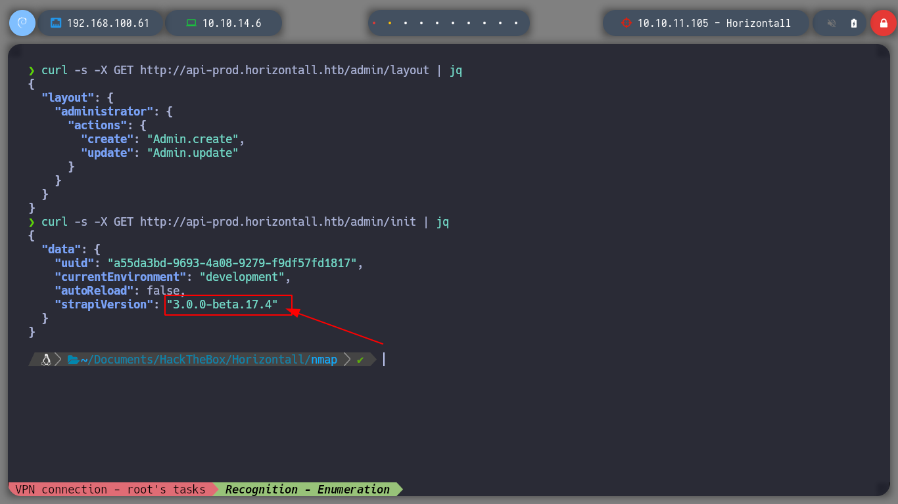
Task: Open 'VPN connection - root's tasks' tab
Action: pos(110,490)
